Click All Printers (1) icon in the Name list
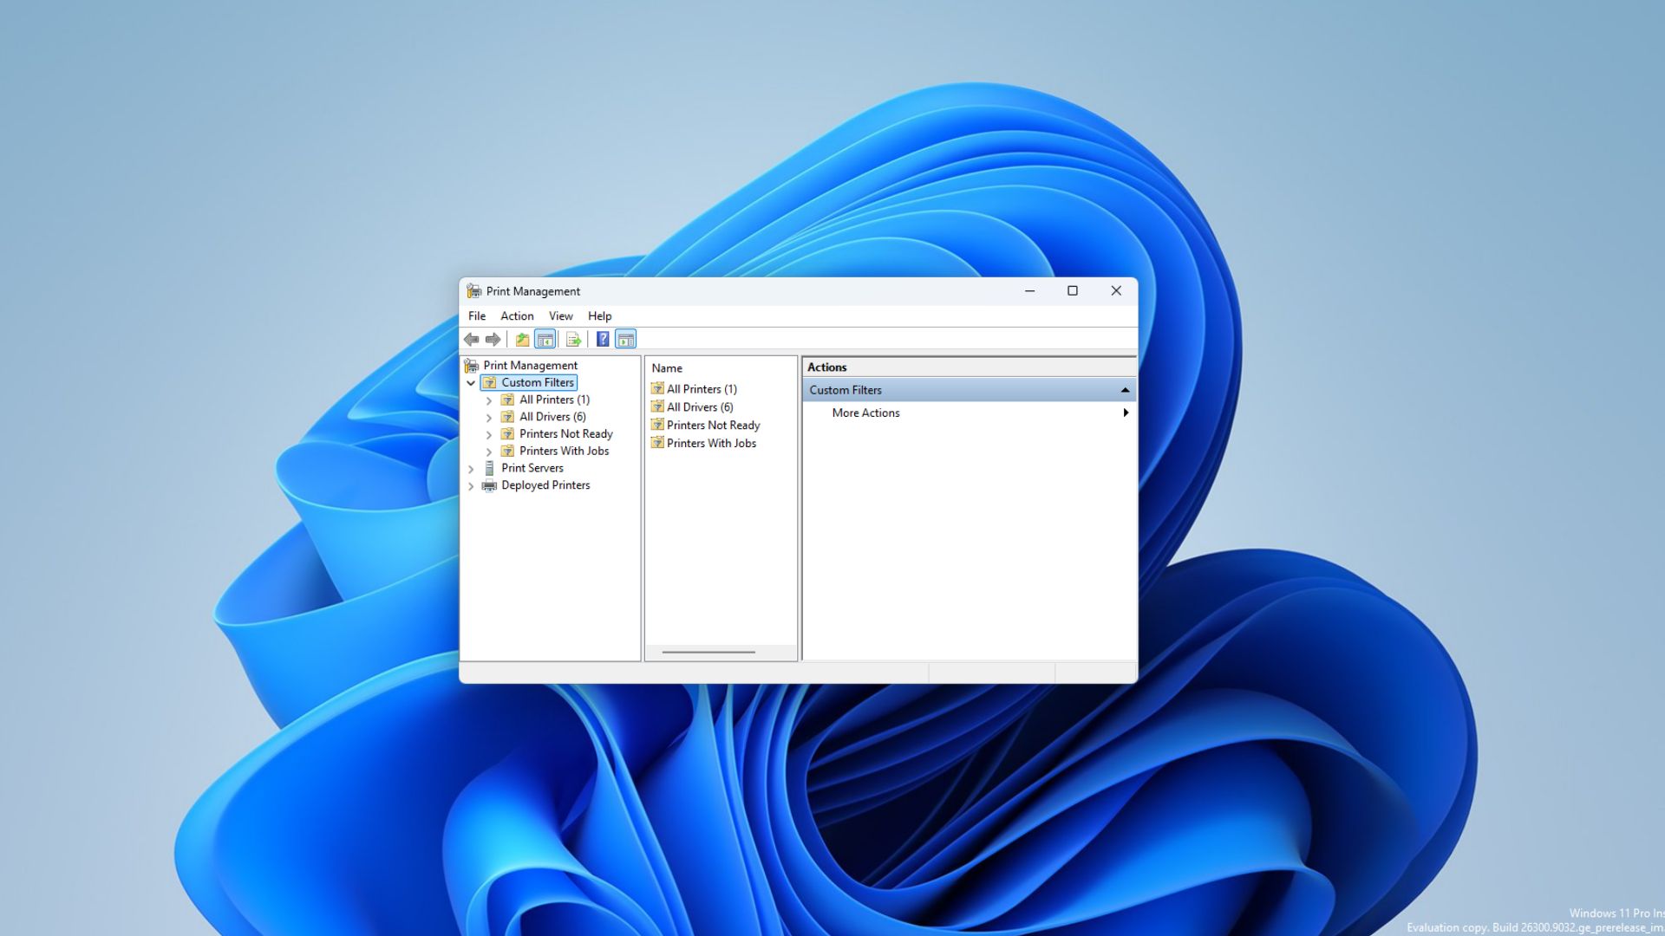This screenshot has height=936, width=1665. pyautogui.click(x=657, y=389)
